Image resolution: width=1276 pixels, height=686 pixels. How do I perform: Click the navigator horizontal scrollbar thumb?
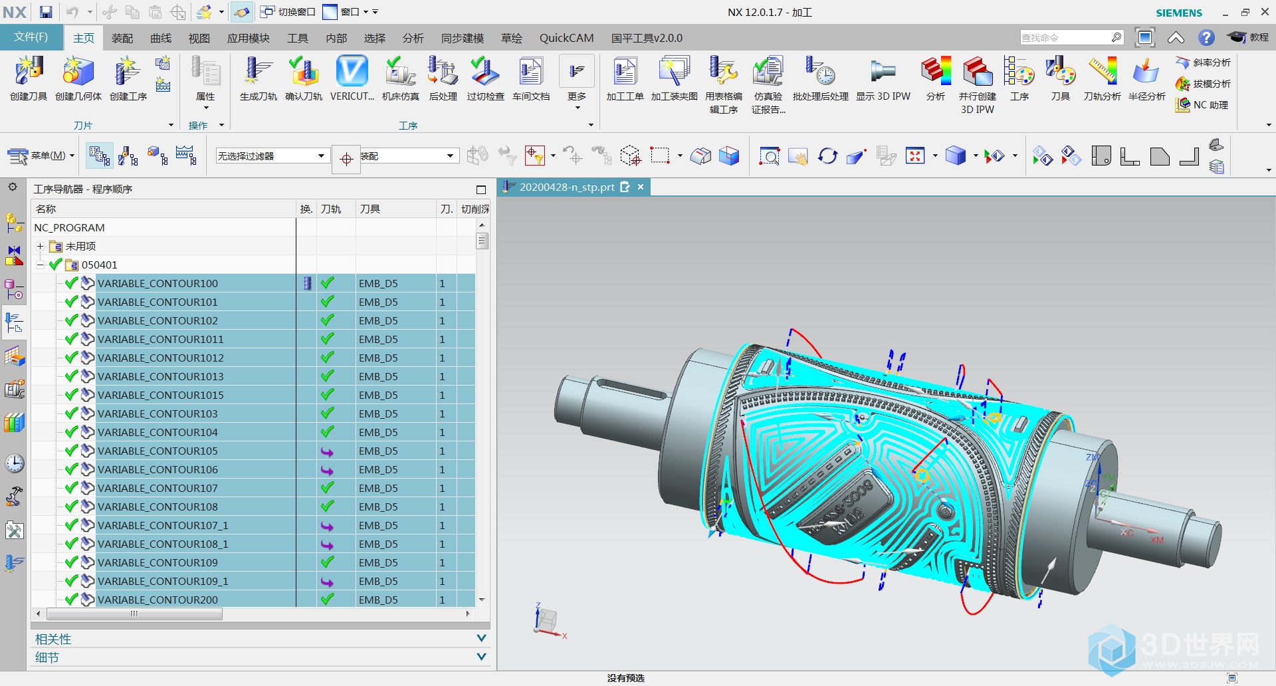pyautogui.click(x=134, y=614)
